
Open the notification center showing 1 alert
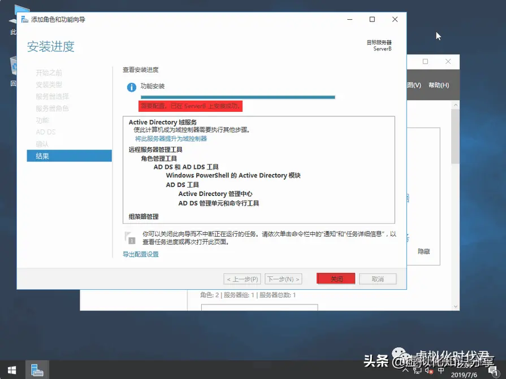(493, 371)
